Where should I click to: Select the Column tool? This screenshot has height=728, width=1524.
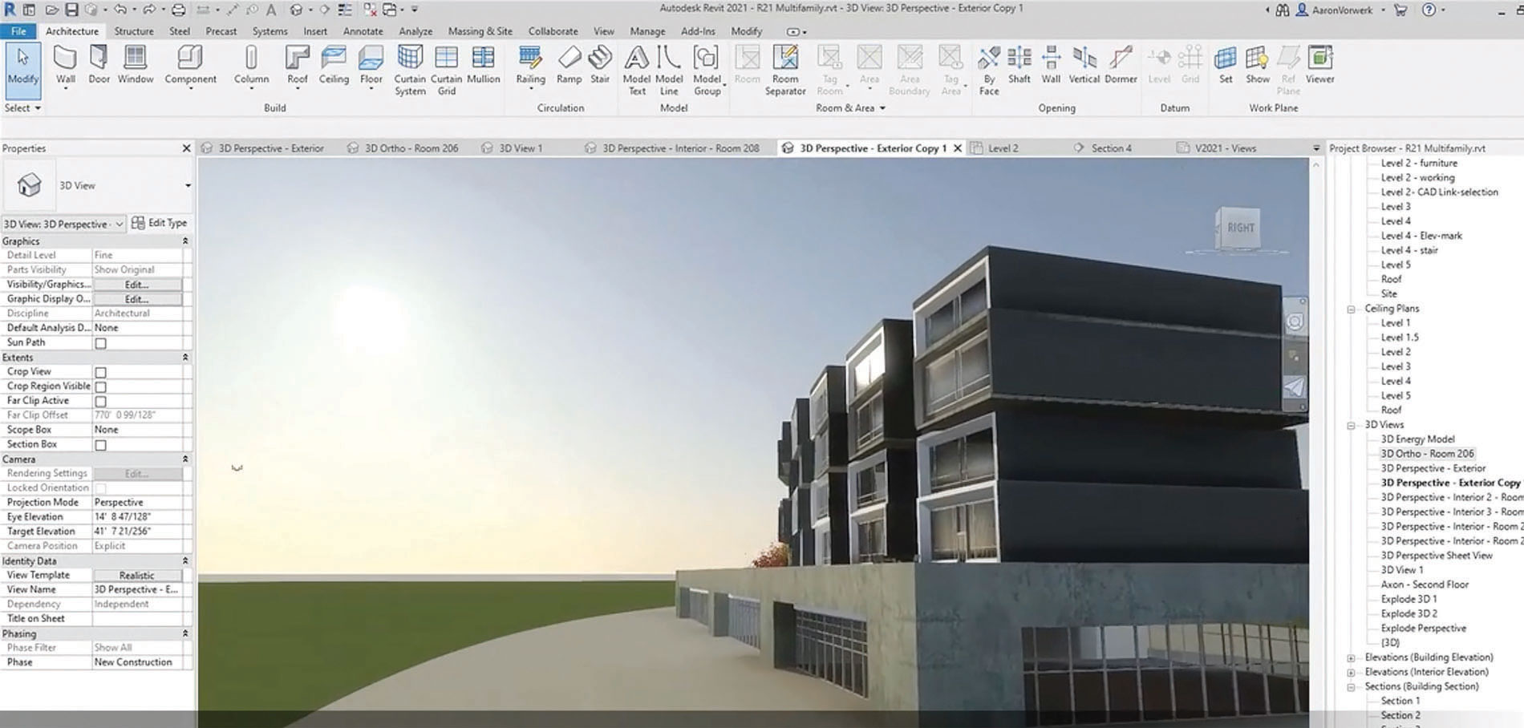pos(251,66)
